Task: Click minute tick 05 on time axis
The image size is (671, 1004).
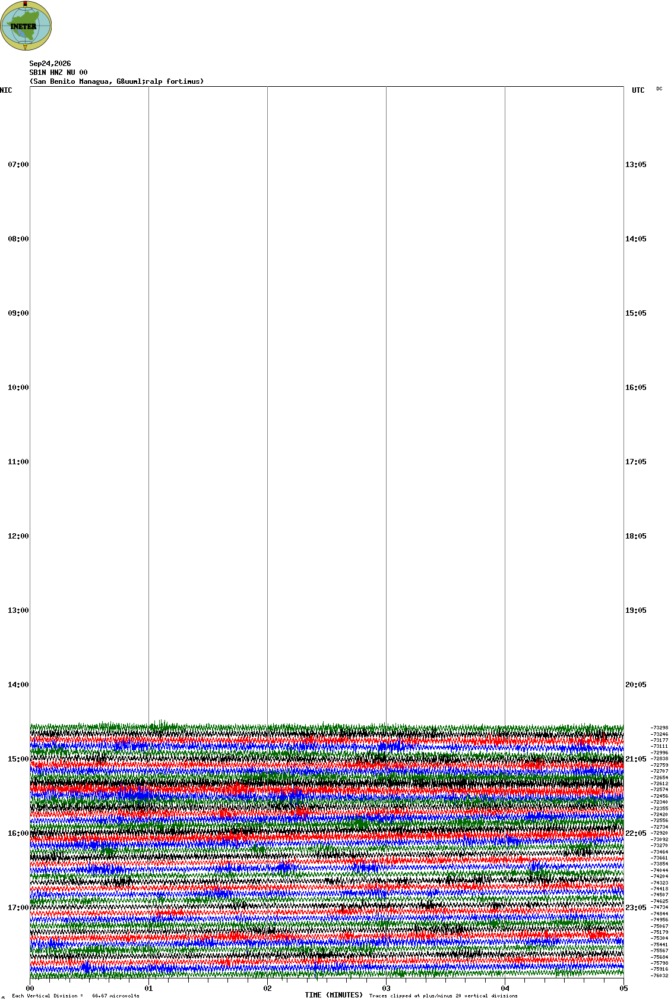Action: (623, 989)
